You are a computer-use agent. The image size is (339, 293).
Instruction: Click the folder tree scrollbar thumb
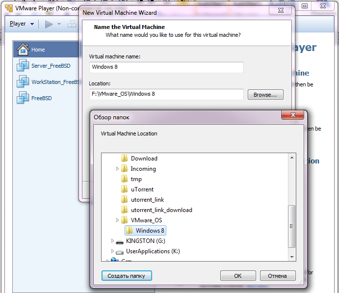point(292,226)
